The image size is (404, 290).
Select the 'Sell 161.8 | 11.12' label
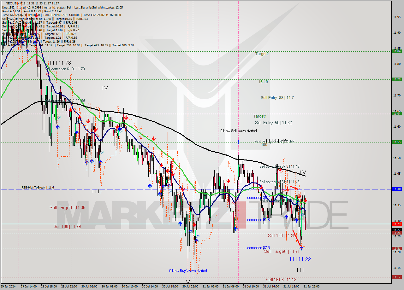tap(281, 280)
